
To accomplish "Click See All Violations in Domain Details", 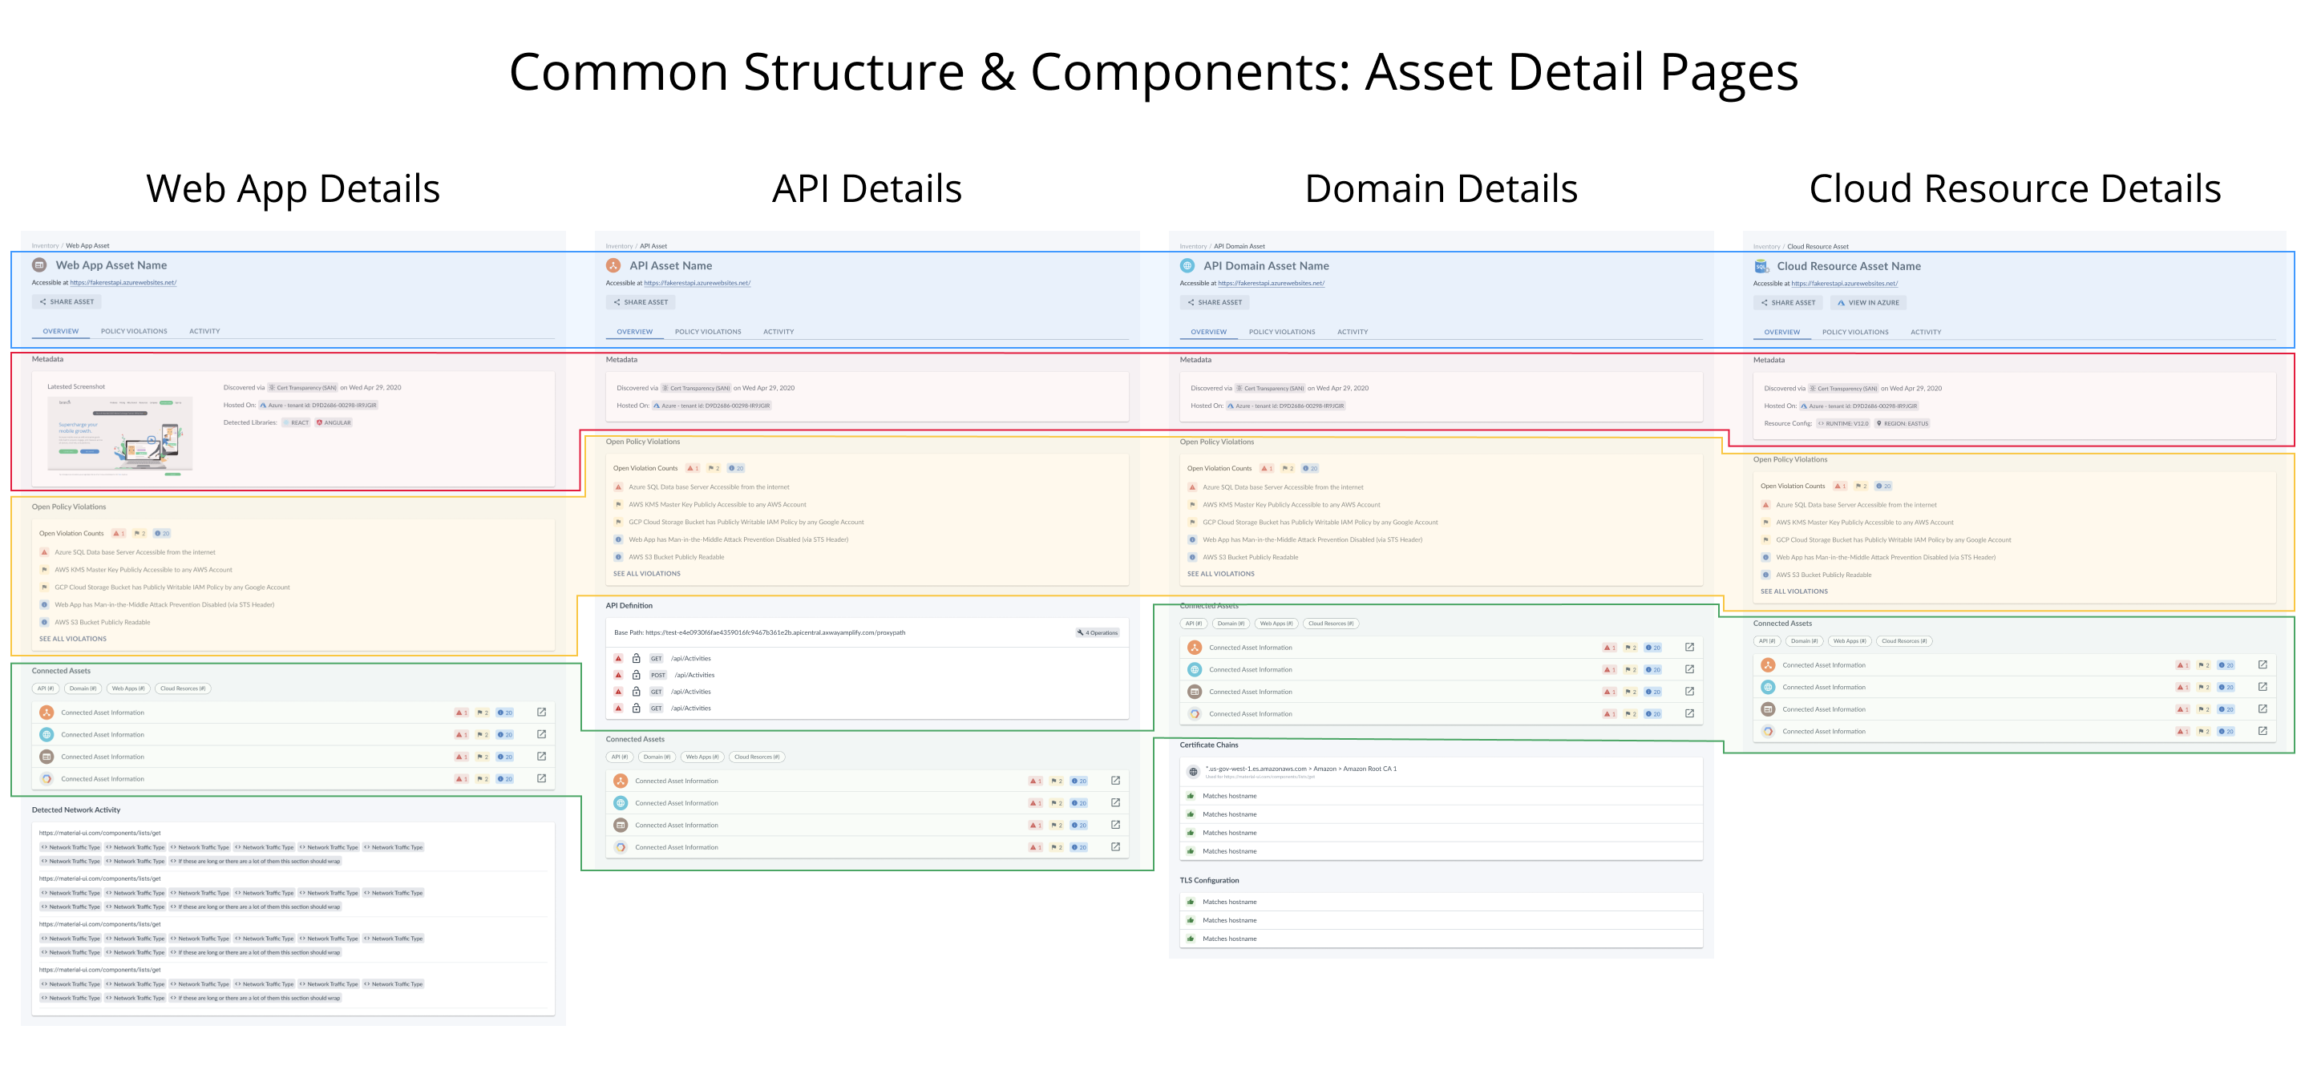I will 1220,574.
